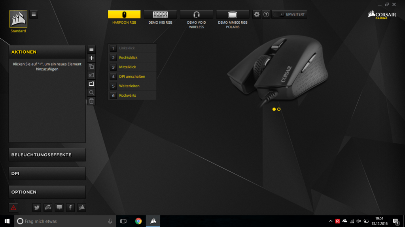Click the Cortana microphone icon
The width and height of the screenshot is (405, 227).
tap(110, 221)
